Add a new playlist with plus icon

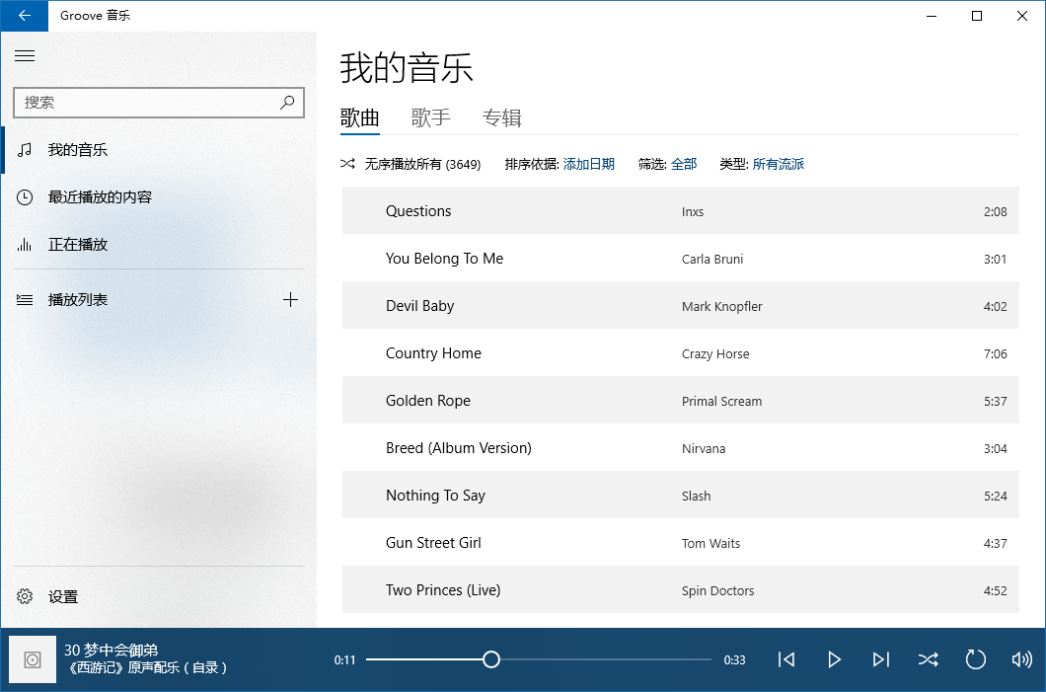pyautogui.click(x=290, y=300)
